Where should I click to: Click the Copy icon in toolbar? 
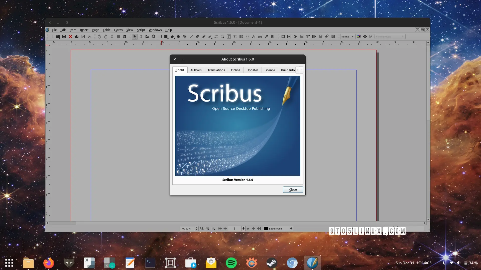tap(118, 36)
